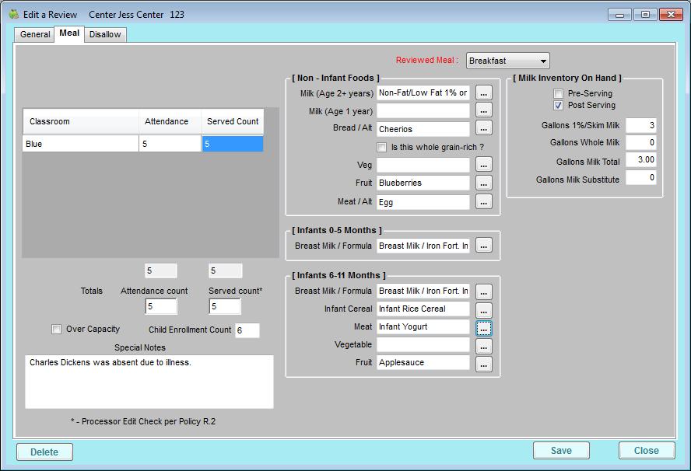Click the empty infant Vegetable field
This screenshot has width=691, height=471.
pos(423,344)
